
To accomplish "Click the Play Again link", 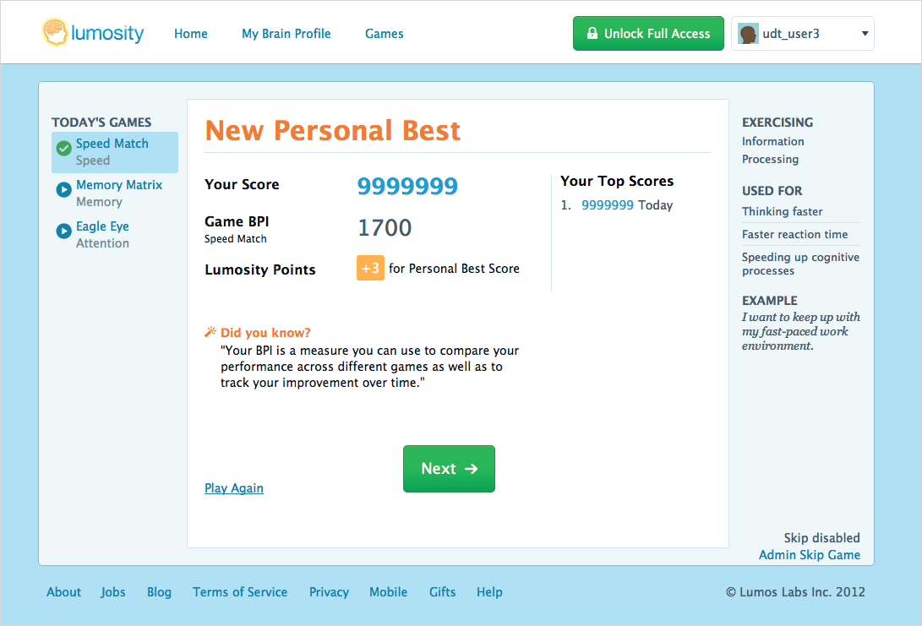I will tap(234, 487).
